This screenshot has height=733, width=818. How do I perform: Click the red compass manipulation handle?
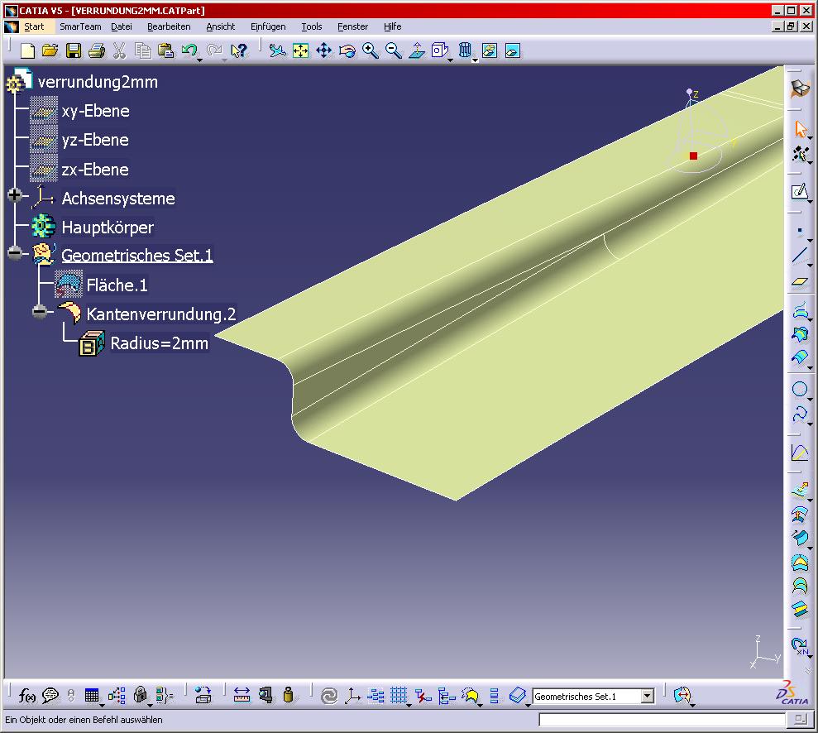[x=693, y=156]
